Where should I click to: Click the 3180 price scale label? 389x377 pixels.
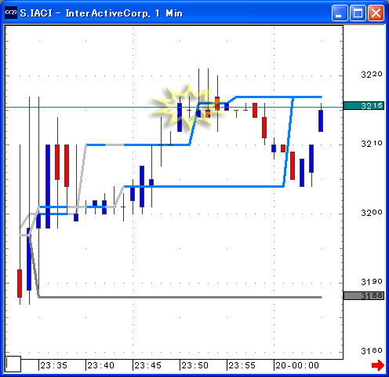(372, 351)
